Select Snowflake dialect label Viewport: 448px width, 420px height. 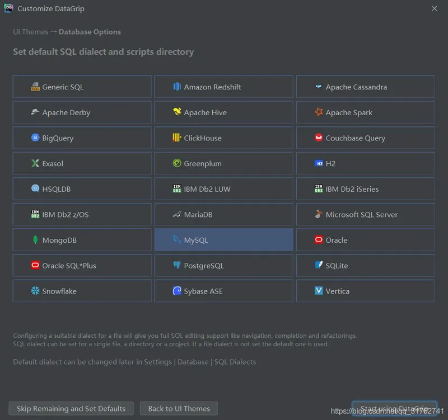59,291
